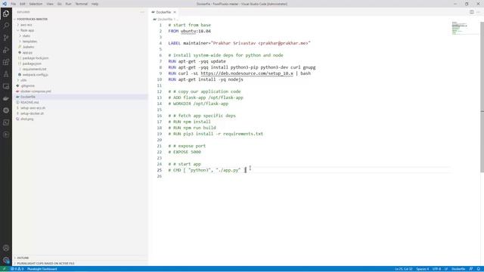Select the Dockerfile editor tab
484x272 pixels.
[x=163, y=12]
